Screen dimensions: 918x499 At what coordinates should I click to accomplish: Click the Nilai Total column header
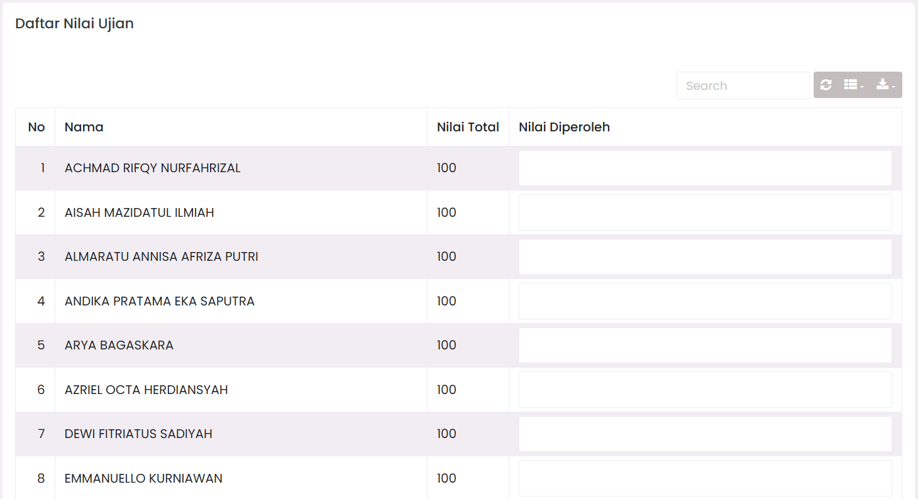468,127
